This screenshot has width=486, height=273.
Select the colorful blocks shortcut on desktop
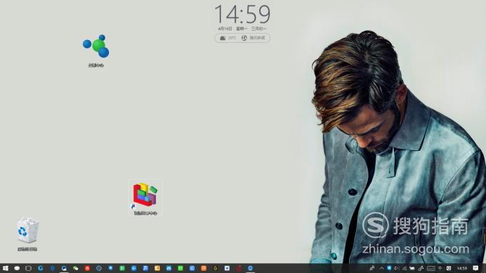(145, 199)
